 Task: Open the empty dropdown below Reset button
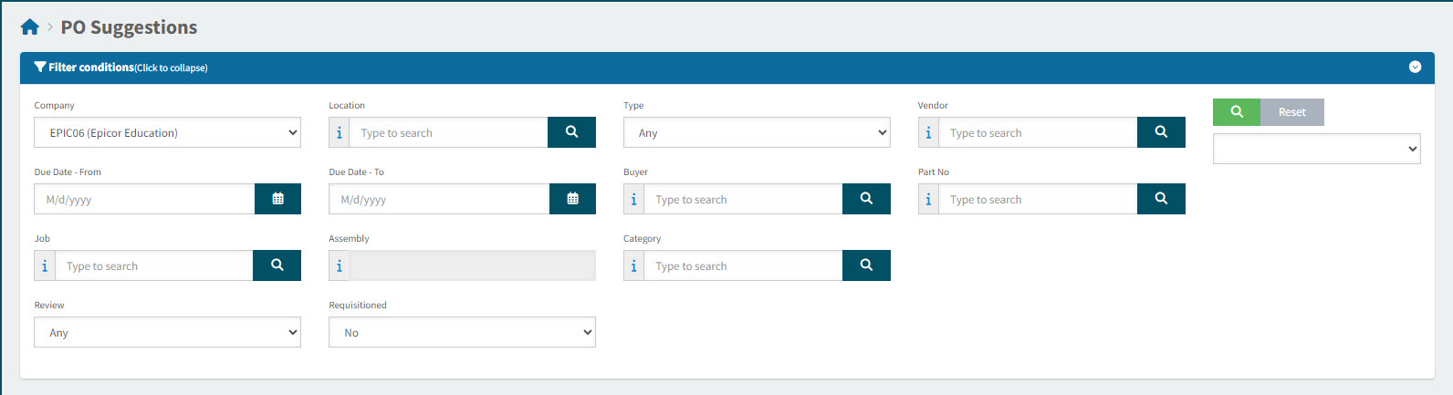1316,149
